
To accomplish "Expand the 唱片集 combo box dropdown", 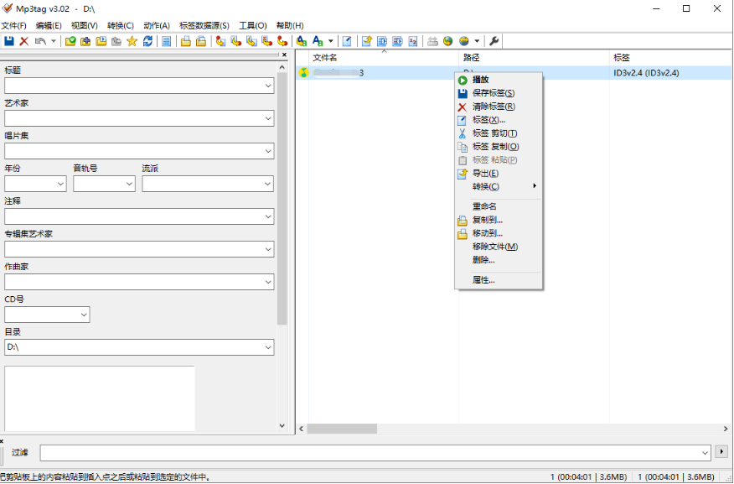I will [268, 151].
